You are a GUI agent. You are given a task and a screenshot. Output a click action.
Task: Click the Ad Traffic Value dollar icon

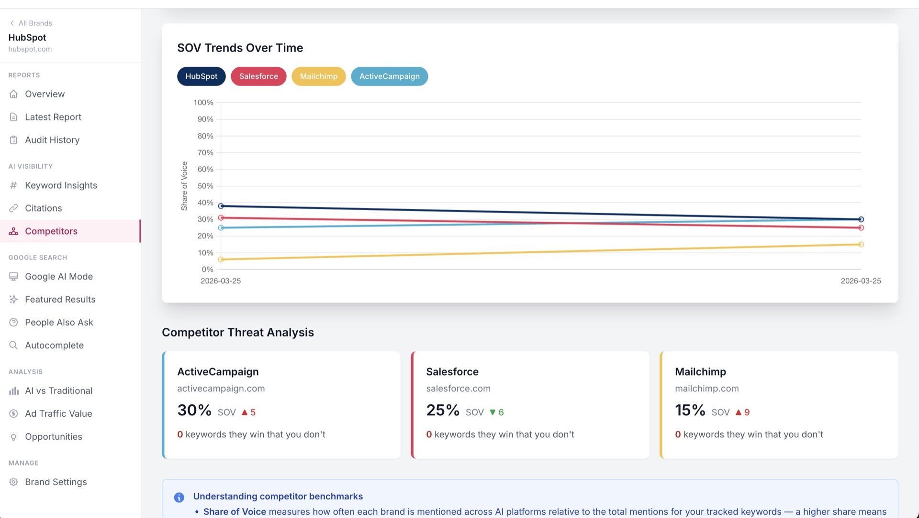coord(13,414)
